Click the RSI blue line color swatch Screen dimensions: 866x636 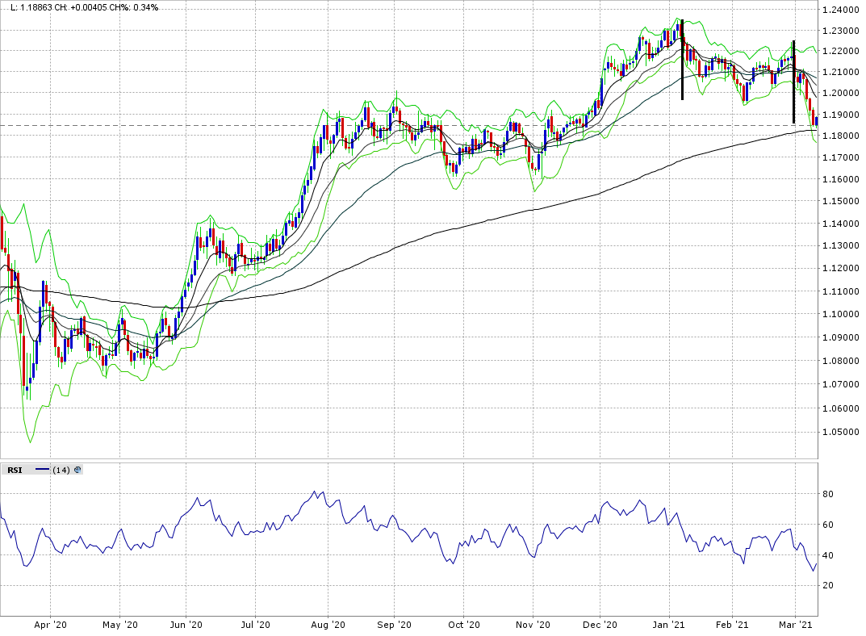coord(43,470)
